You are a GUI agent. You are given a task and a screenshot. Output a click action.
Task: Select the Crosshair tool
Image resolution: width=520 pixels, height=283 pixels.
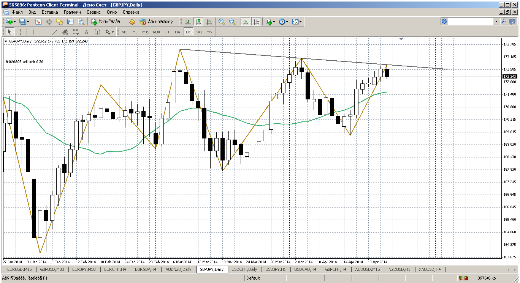(20, 32)
